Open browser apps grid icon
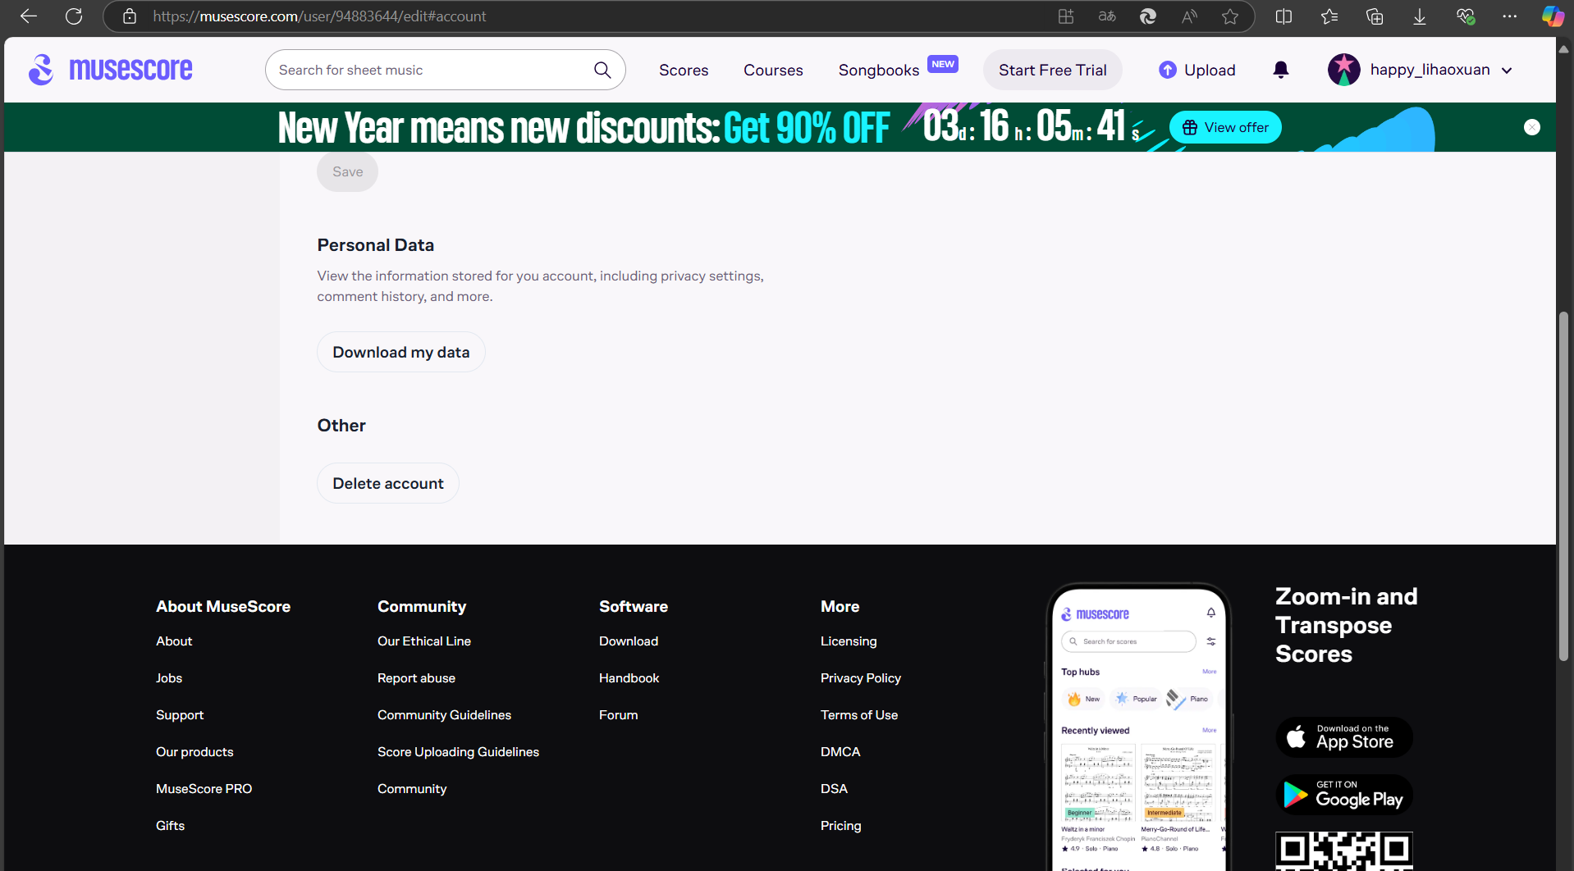This screenshot has height=871, width=1574. coord(1066,16)
